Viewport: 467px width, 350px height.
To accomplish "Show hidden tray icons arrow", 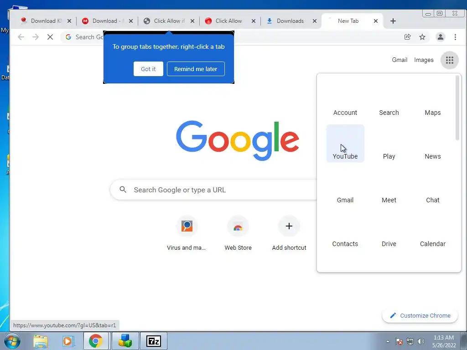I will tap(388, 341).
